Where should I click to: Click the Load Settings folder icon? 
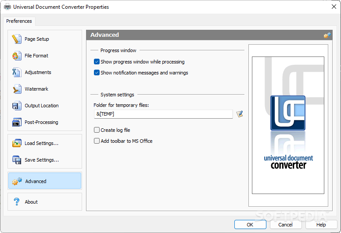[17, 143]
